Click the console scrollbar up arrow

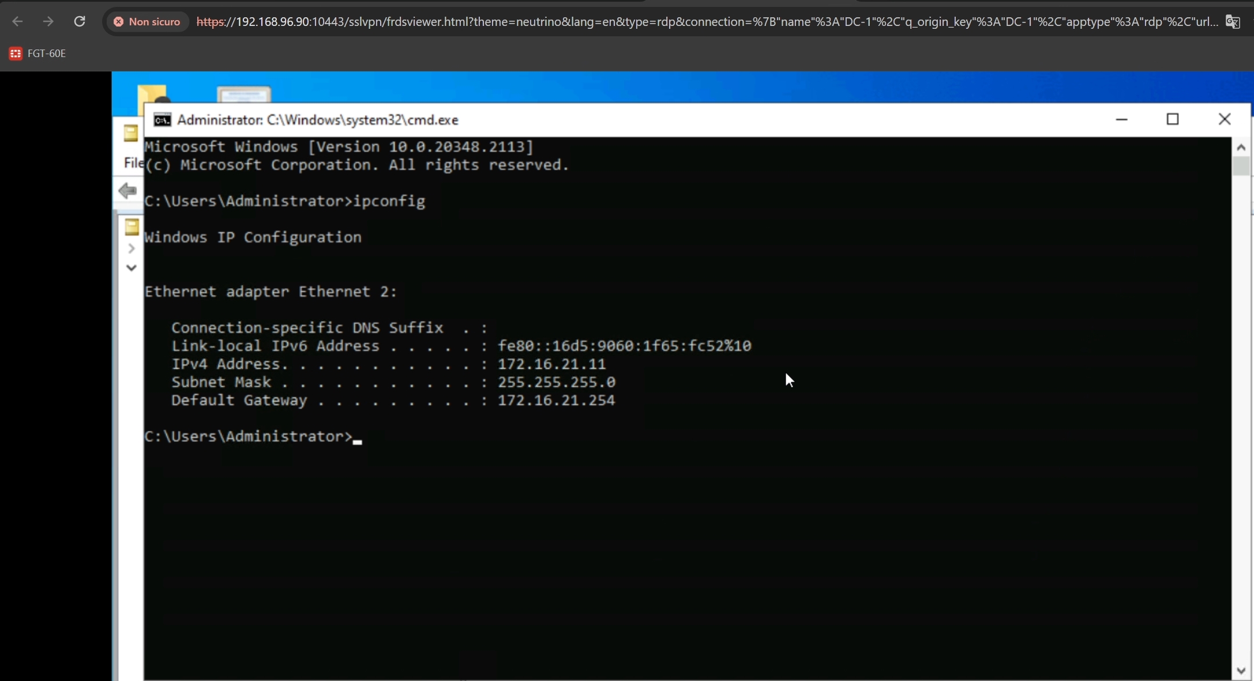pyautogui.click(x=1241, y=147)
